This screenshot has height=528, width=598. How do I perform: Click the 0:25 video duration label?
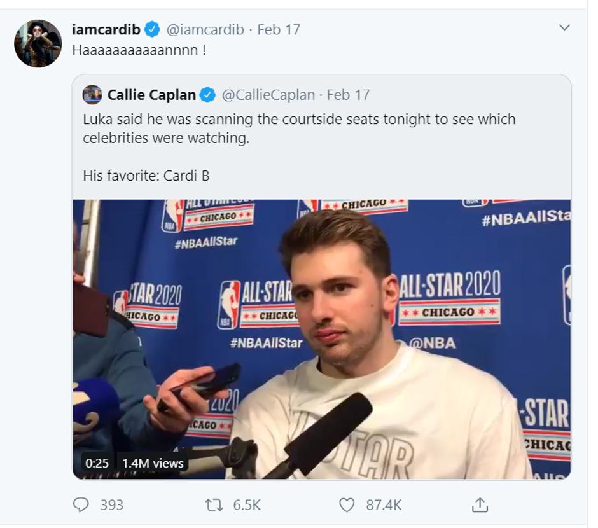coord(97,463)
